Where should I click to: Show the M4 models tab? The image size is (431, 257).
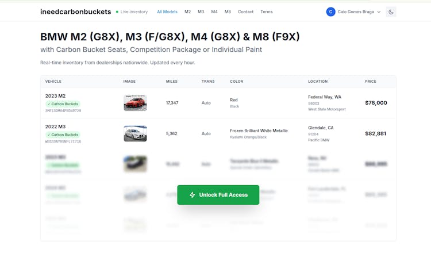[x=214, y=11]
